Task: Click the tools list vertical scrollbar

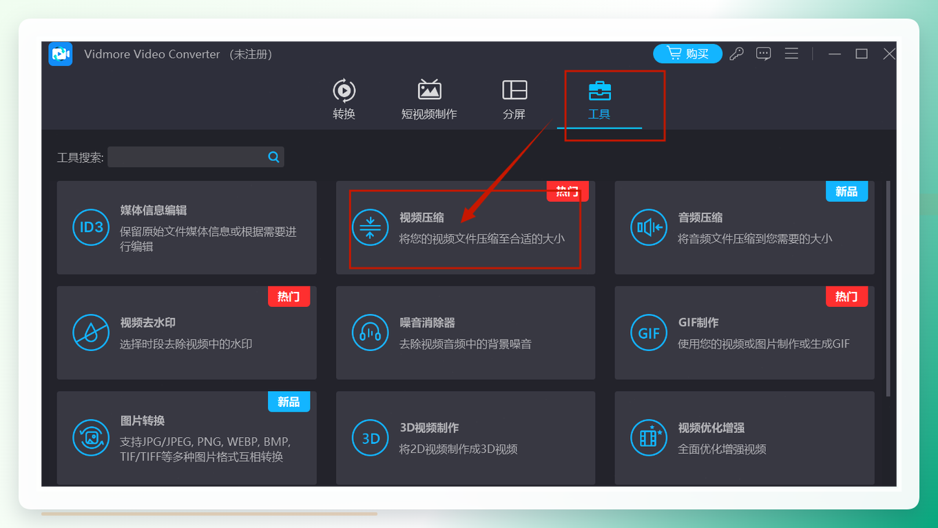Action: tap(888, 289)
